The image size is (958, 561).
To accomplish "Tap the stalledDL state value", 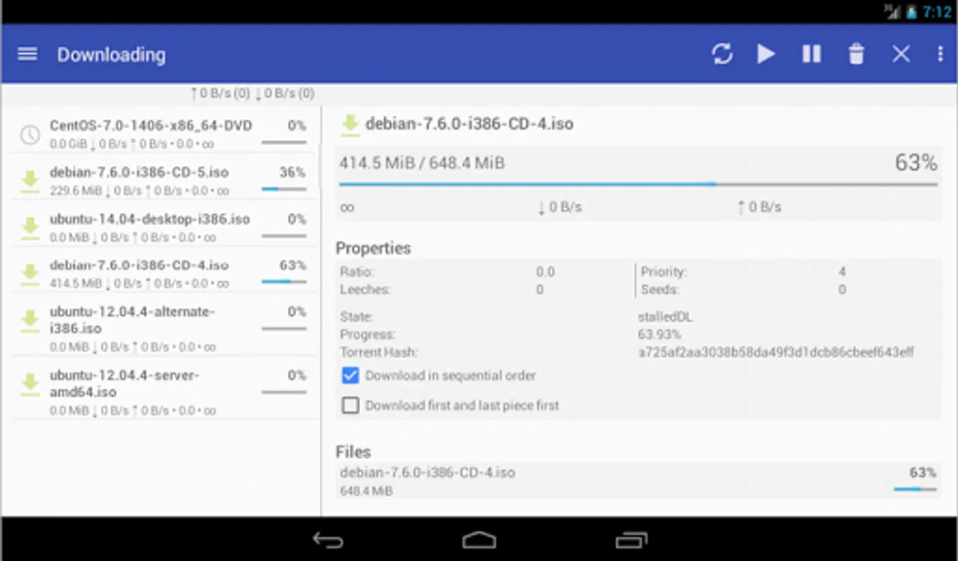I will coord(665,317).
